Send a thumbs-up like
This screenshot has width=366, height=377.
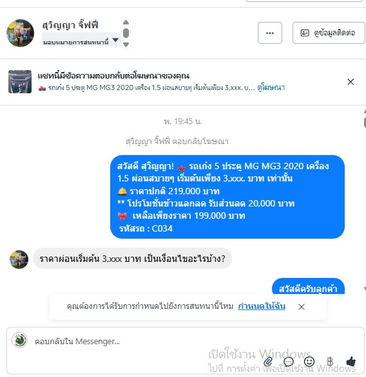[351, 361]
